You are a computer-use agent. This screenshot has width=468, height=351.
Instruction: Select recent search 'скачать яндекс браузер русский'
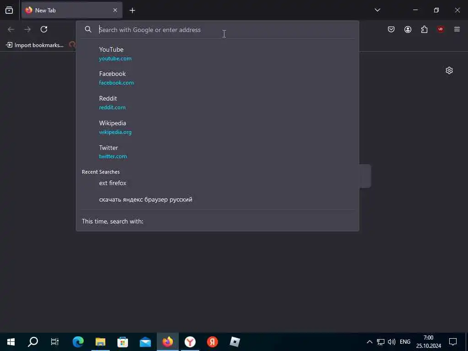[x=217, y=199]
